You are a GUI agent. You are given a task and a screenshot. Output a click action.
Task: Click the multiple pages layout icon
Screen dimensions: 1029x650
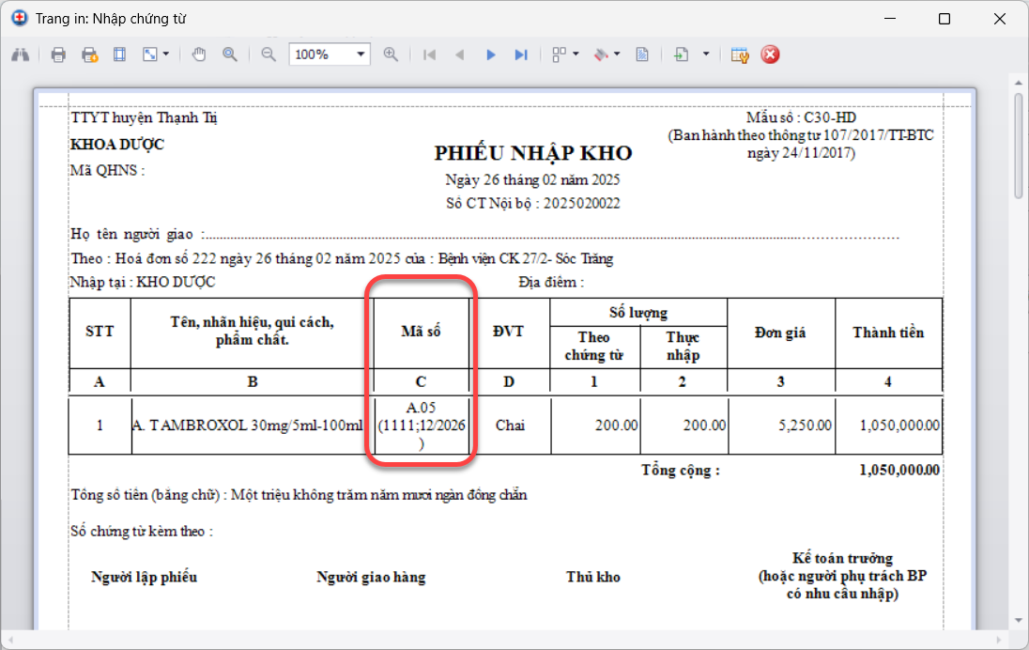click(560, 54)
